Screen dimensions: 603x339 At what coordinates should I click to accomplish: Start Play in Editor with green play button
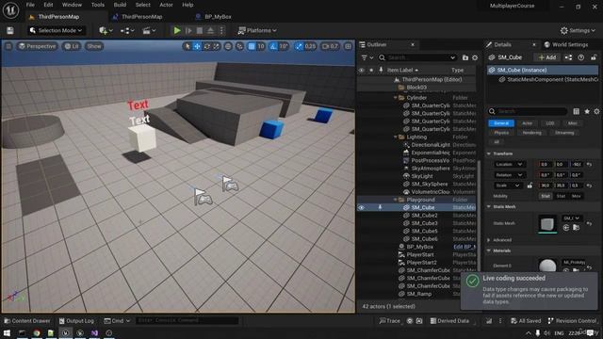click(177, 30)
